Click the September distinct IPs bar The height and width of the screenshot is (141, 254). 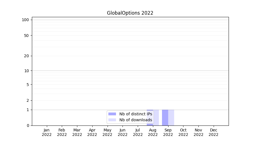pos(165,117)
